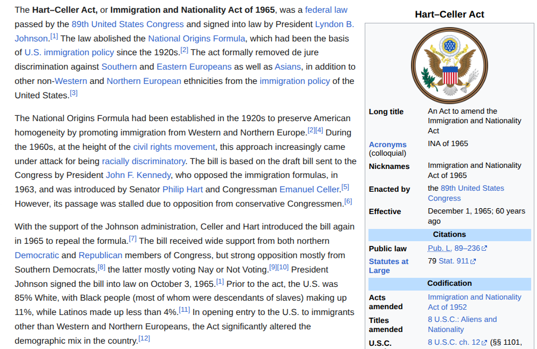
Task: Visit the U.S. immigration policy link
Action: click(x=69, y=53)
